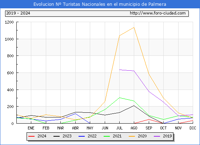Select the 2022 legend label
The width and height of the screenshot is (200, 145).
click(92, 136)
